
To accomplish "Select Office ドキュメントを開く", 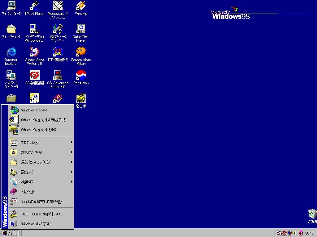I will pyautogui.click(x=41, y=130).
